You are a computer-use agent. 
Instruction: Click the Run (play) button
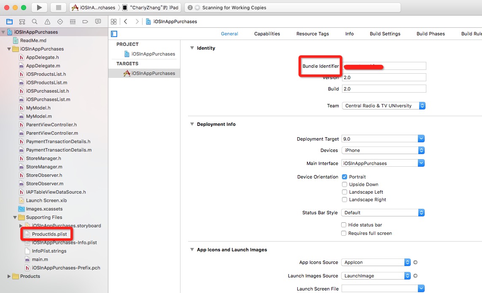point(39,8)
